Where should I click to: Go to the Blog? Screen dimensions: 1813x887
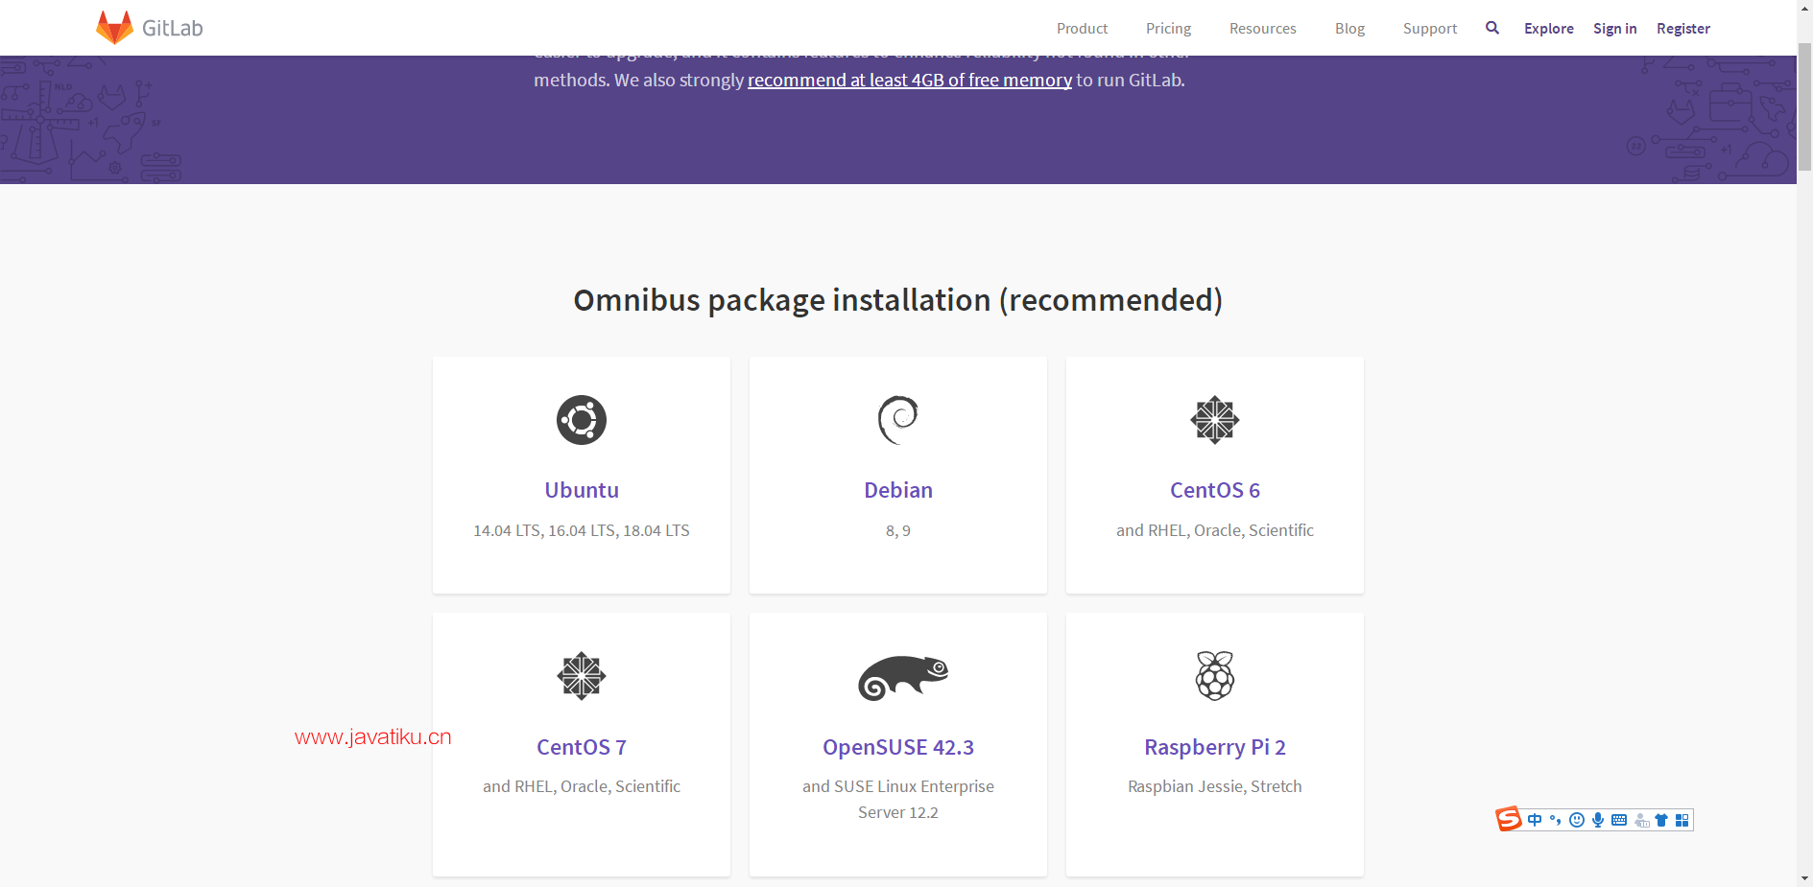point(1349,29)
